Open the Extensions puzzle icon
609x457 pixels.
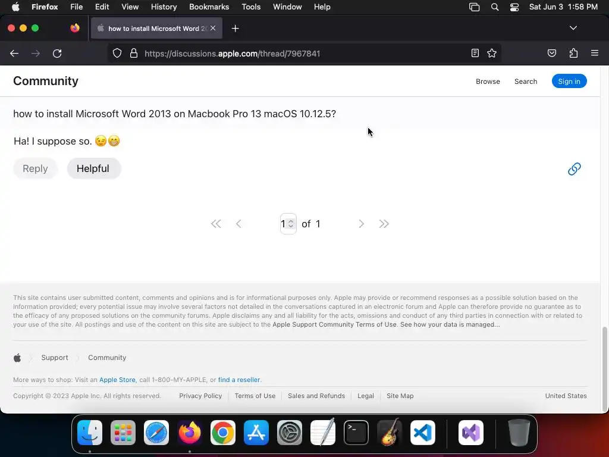[x=573, y=53]
